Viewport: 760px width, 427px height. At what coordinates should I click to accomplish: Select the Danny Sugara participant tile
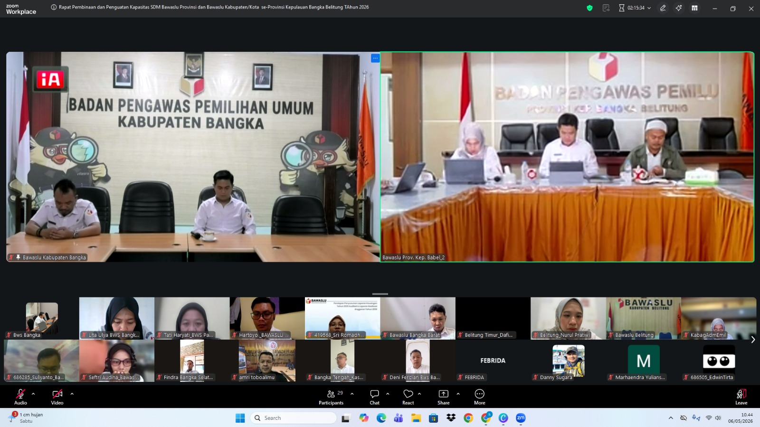pos(568,361)
